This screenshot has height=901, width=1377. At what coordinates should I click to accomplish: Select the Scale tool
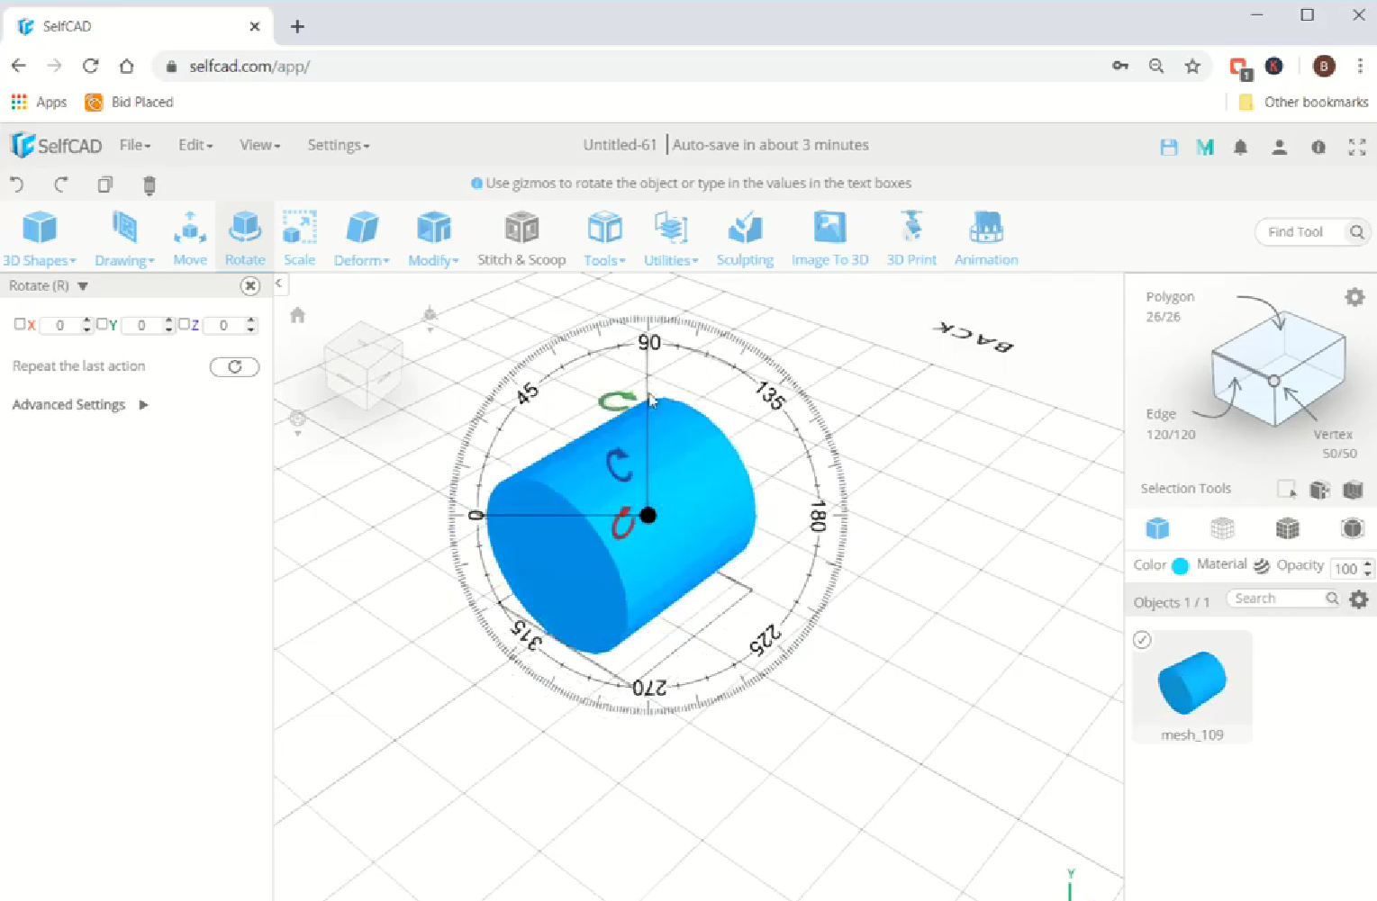(299, 238)
